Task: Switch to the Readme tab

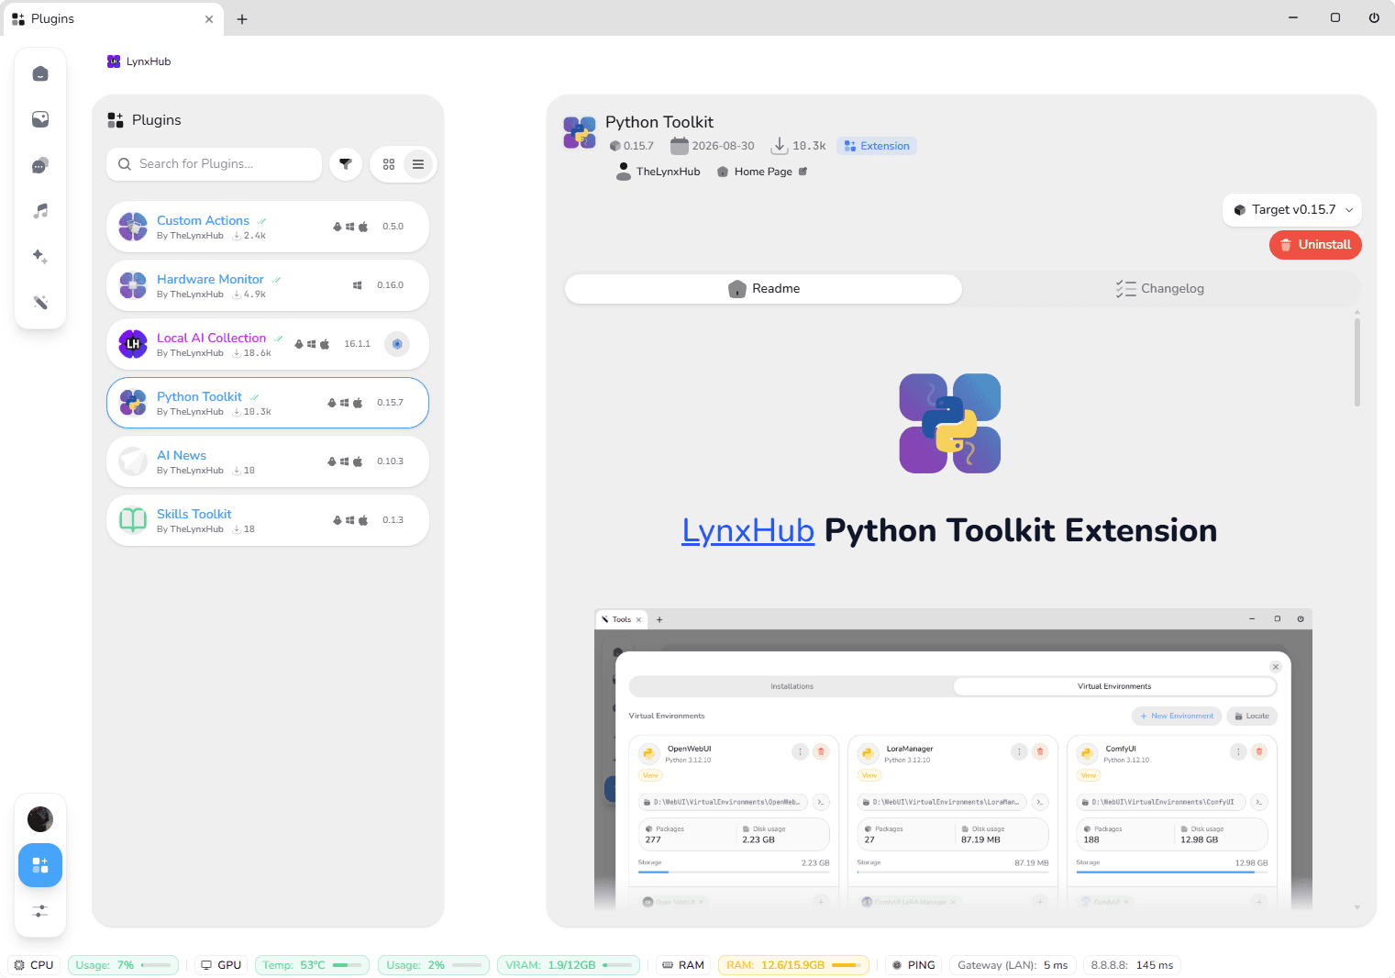Action: tap(763, 289)
